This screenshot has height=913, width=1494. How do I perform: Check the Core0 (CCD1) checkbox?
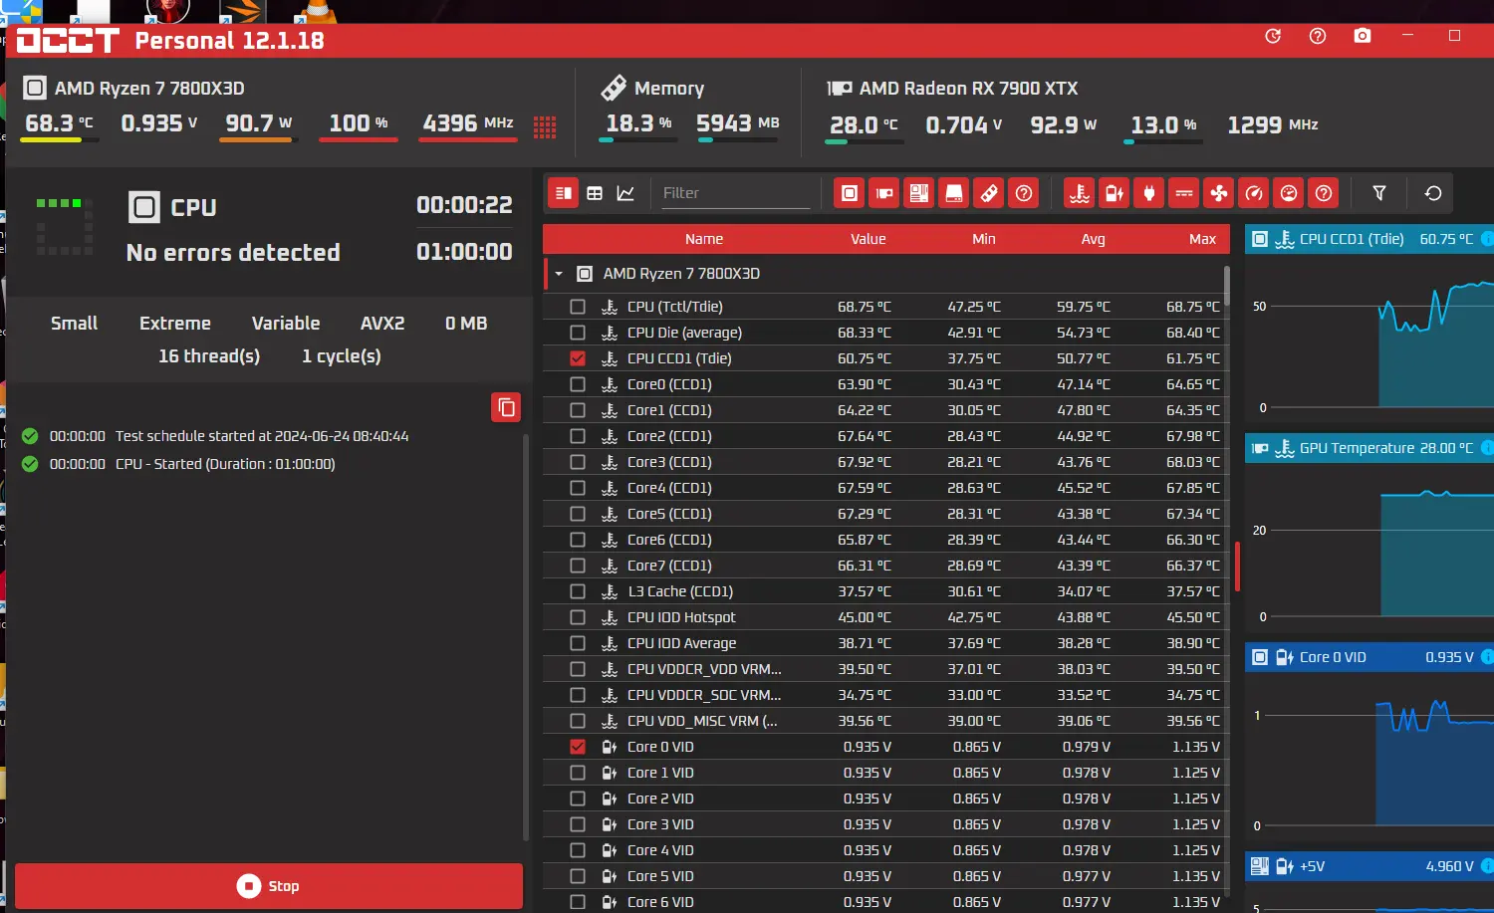pyautogui.click(x=578, y=384)
